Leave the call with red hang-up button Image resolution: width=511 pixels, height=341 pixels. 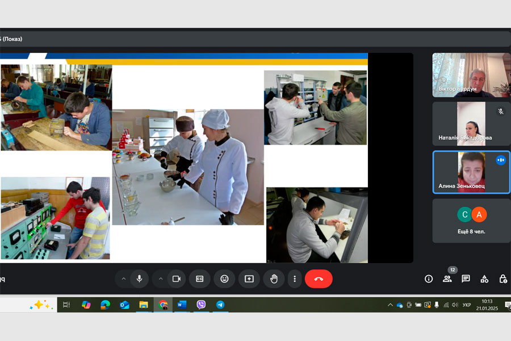click(319, 279)
